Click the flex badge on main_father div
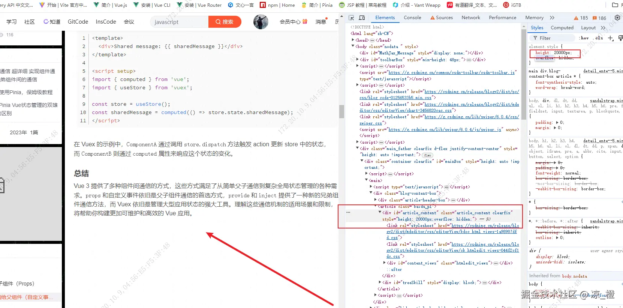623x308 pixels. point(427,155)
